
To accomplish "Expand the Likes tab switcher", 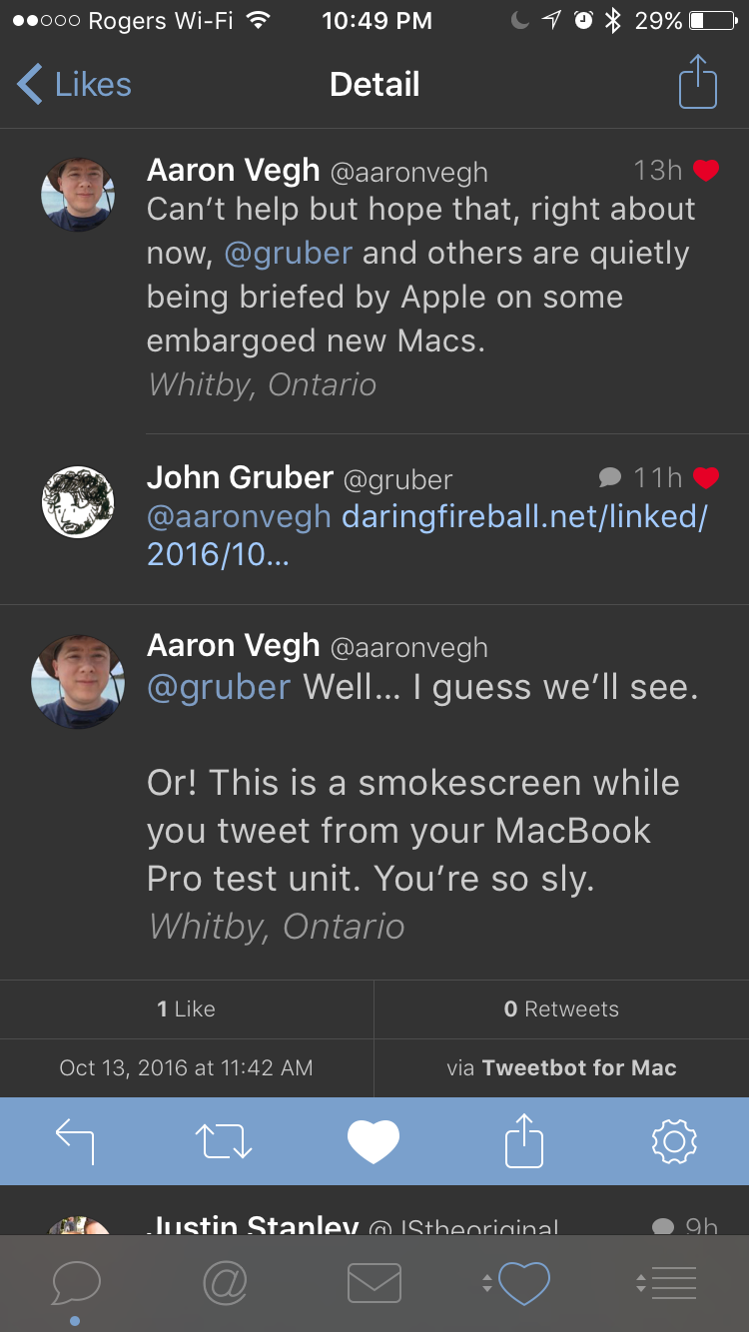I will tap(516, 1282).
